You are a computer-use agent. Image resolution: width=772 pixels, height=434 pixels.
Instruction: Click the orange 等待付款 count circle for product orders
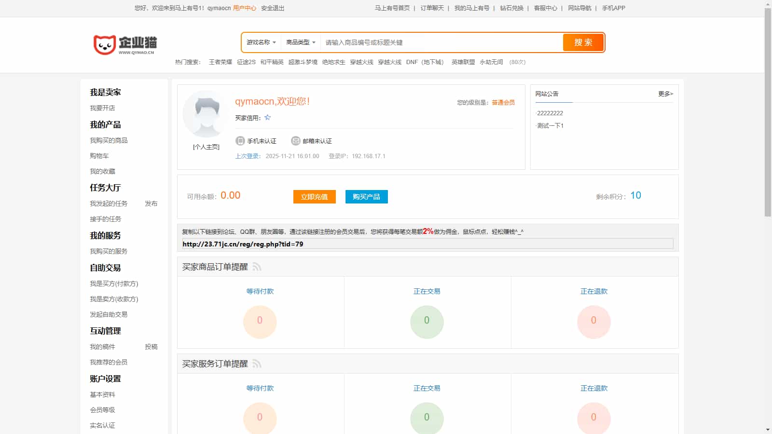coord(260,321)
